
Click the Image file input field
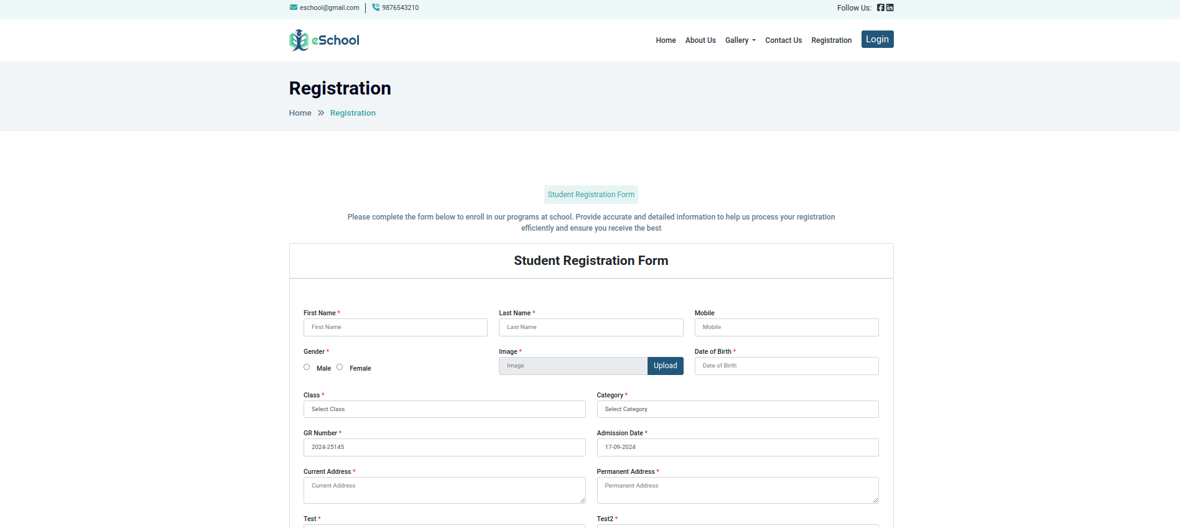coord(573,366)
